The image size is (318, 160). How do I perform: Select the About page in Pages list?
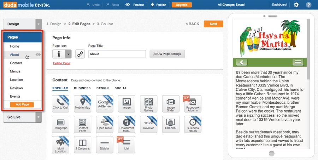23,55
